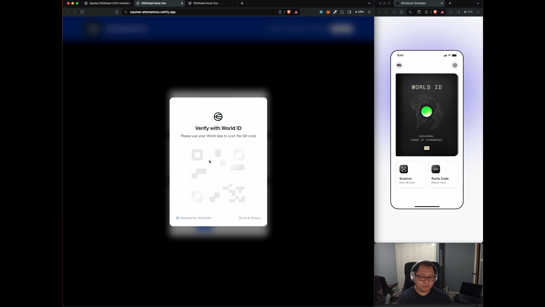Screen dimensions: 545x307
Task: Open the Scanner Scan QR Code tile
Action: 411,175
